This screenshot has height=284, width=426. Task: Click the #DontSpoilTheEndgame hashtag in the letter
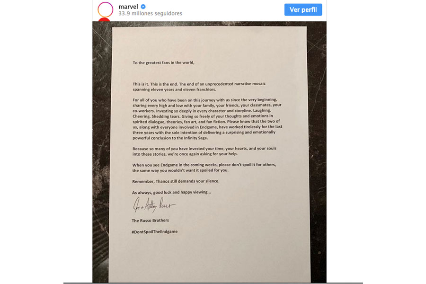coord(155,231)
